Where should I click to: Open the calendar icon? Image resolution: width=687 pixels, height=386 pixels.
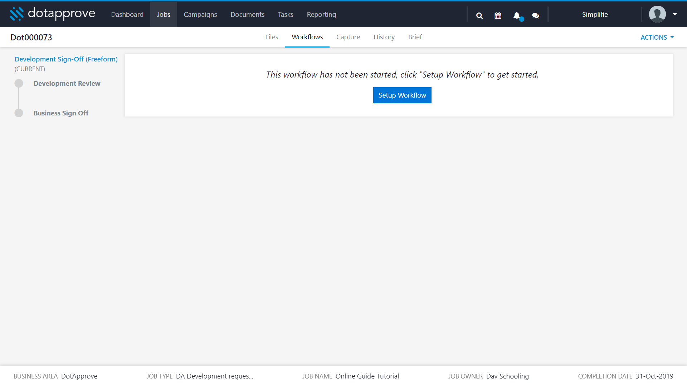coord(498,15)
